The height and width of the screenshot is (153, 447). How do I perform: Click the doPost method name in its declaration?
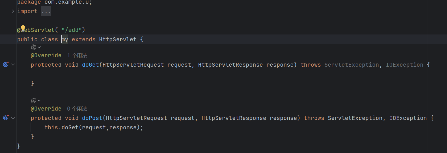pyautogui.click(x=92, y=118)
